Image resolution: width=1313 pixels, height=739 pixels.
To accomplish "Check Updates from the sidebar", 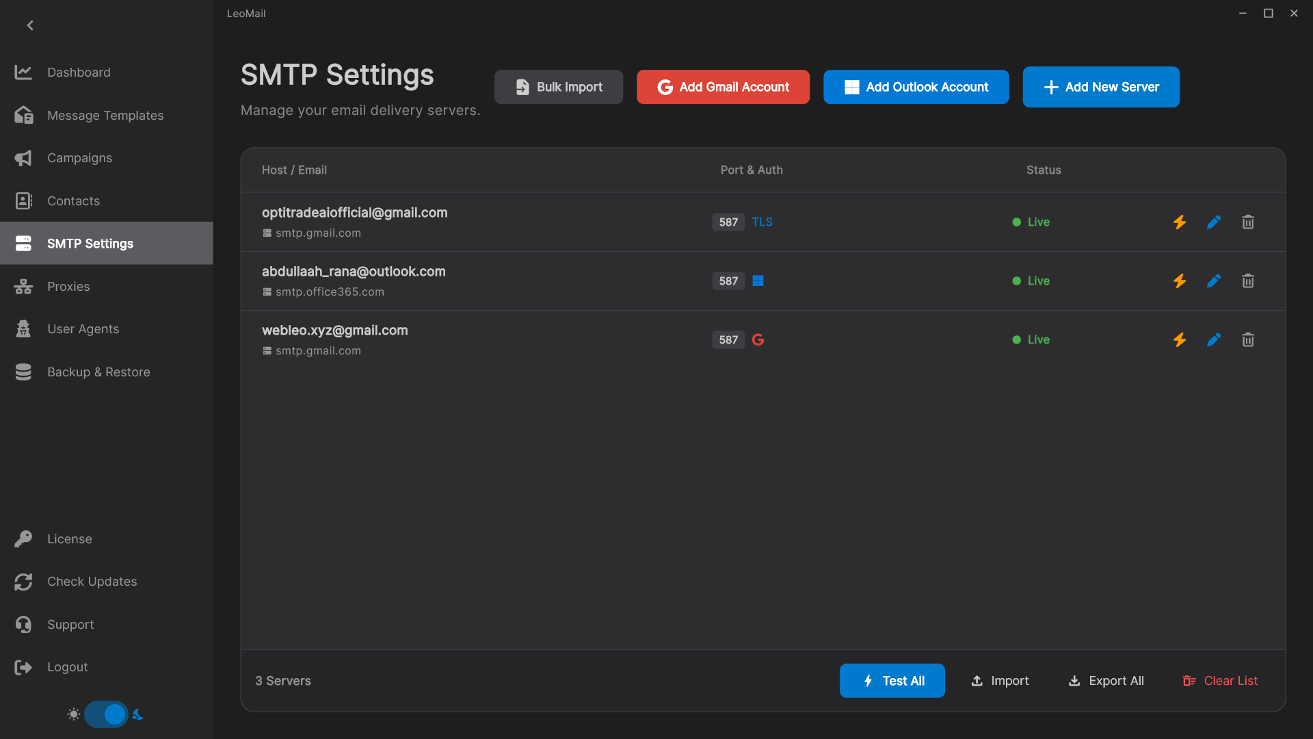I will 106,582.
